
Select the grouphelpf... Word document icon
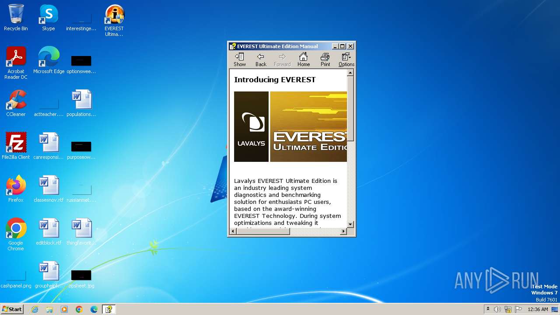coord(49,275)
